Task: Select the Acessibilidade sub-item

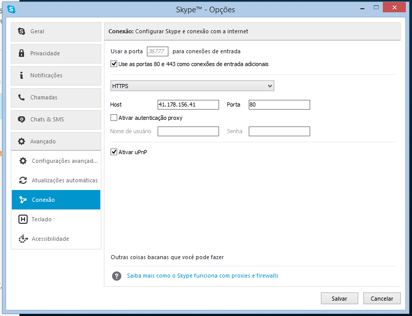Action: (56, 239)
